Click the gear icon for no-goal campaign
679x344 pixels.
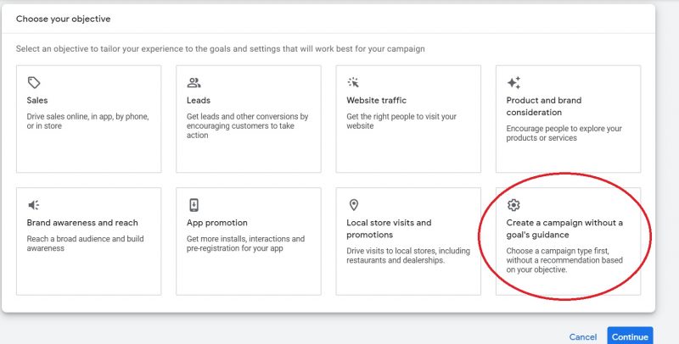pos(513,205)
